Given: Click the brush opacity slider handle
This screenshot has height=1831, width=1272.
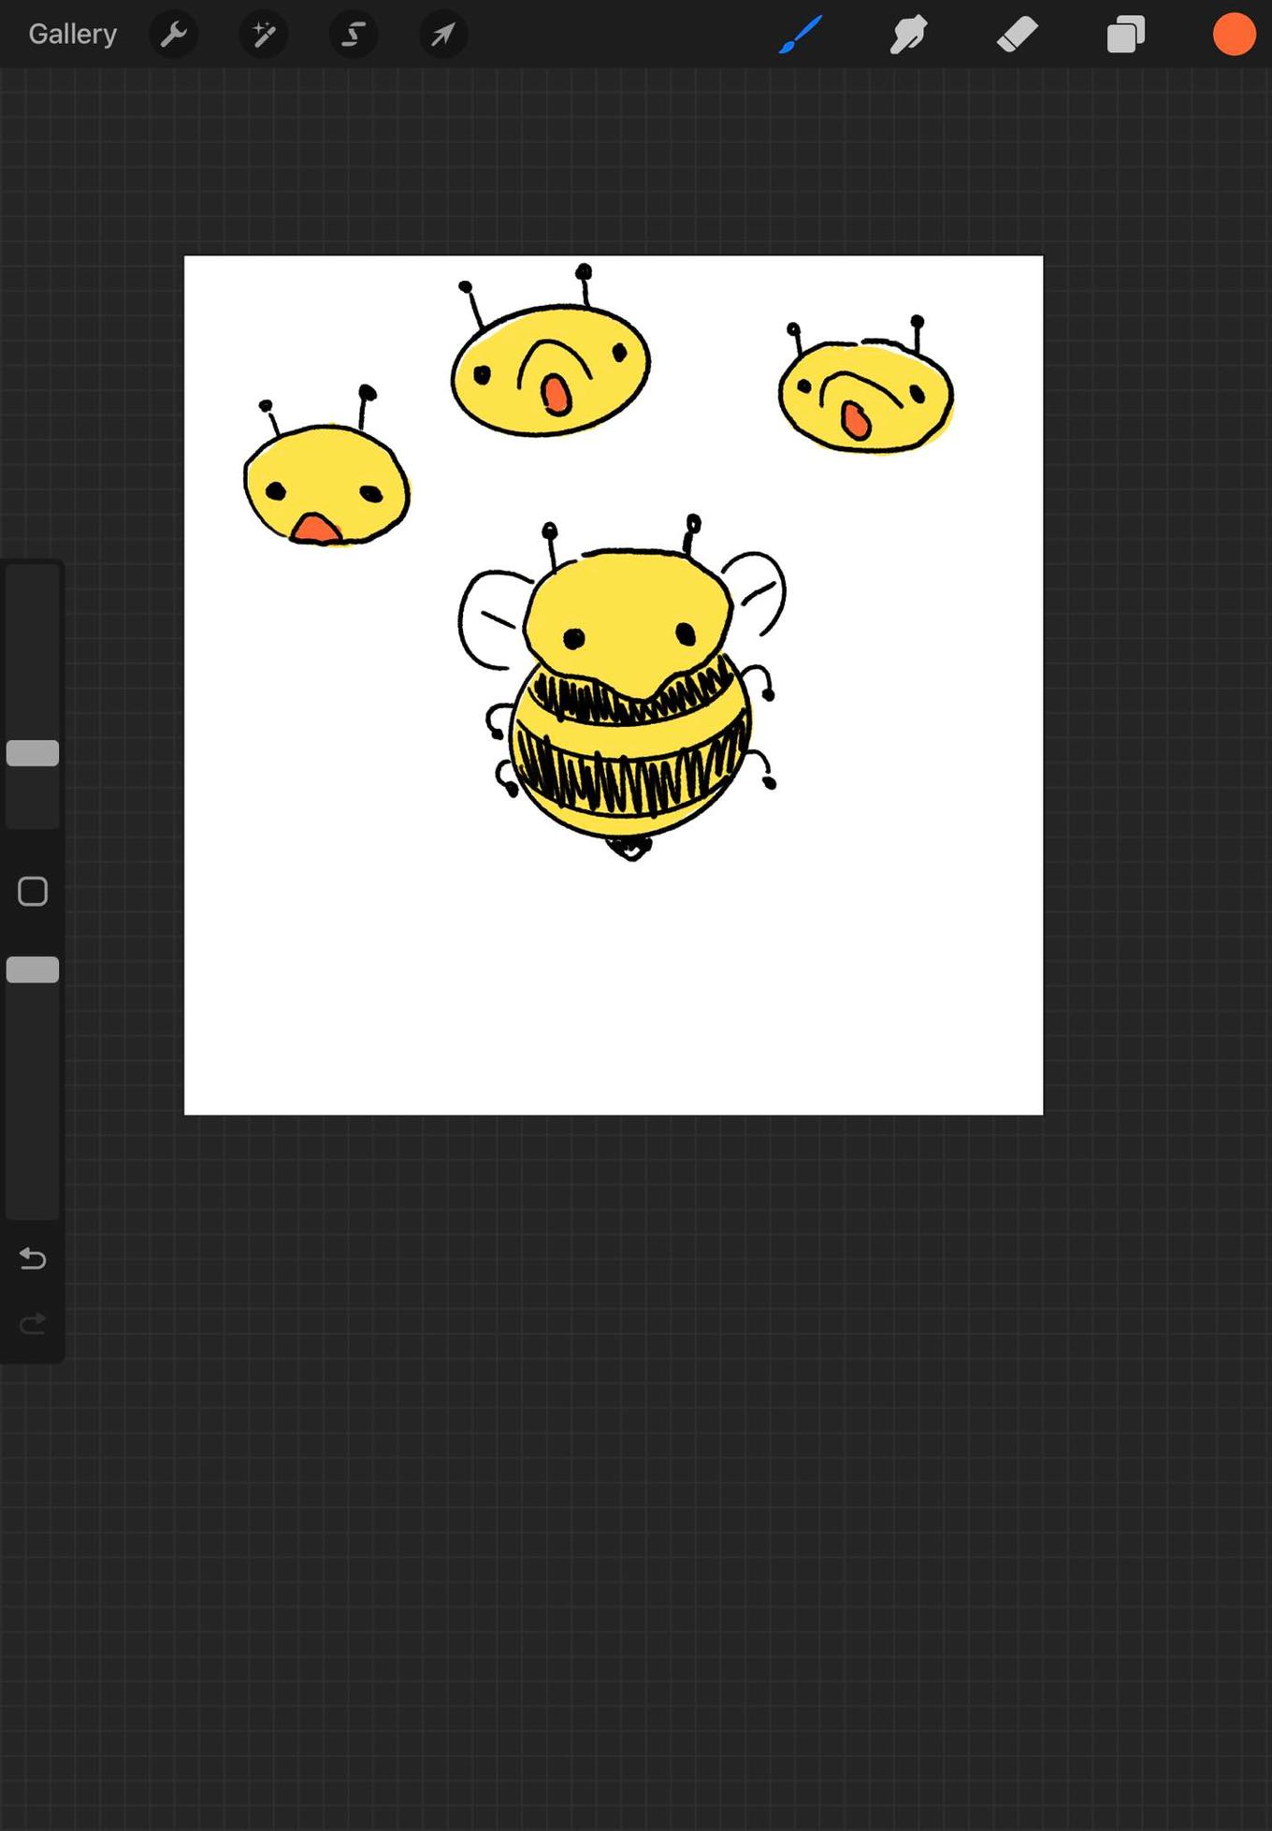Looking at the screenshot, I should (33, 970).
